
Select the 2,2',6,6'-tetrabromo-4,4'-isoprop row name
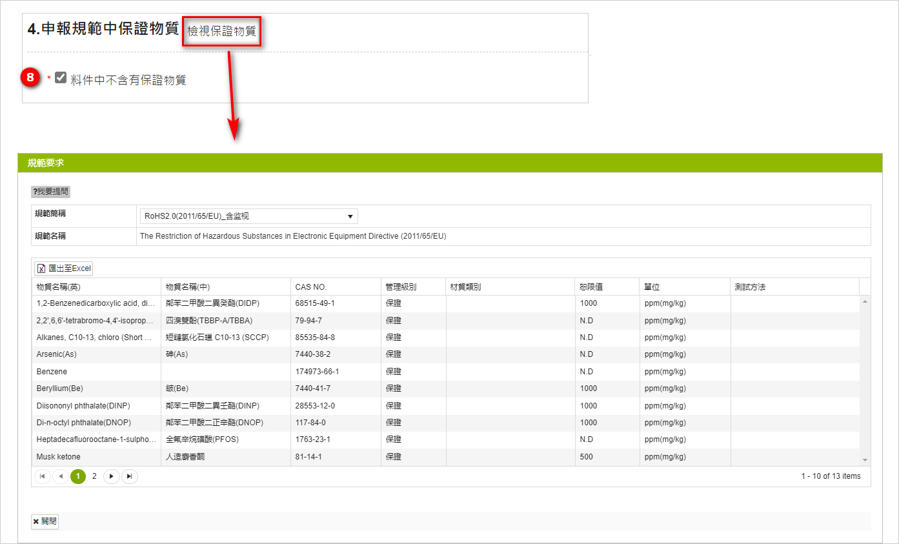[96, 320]
